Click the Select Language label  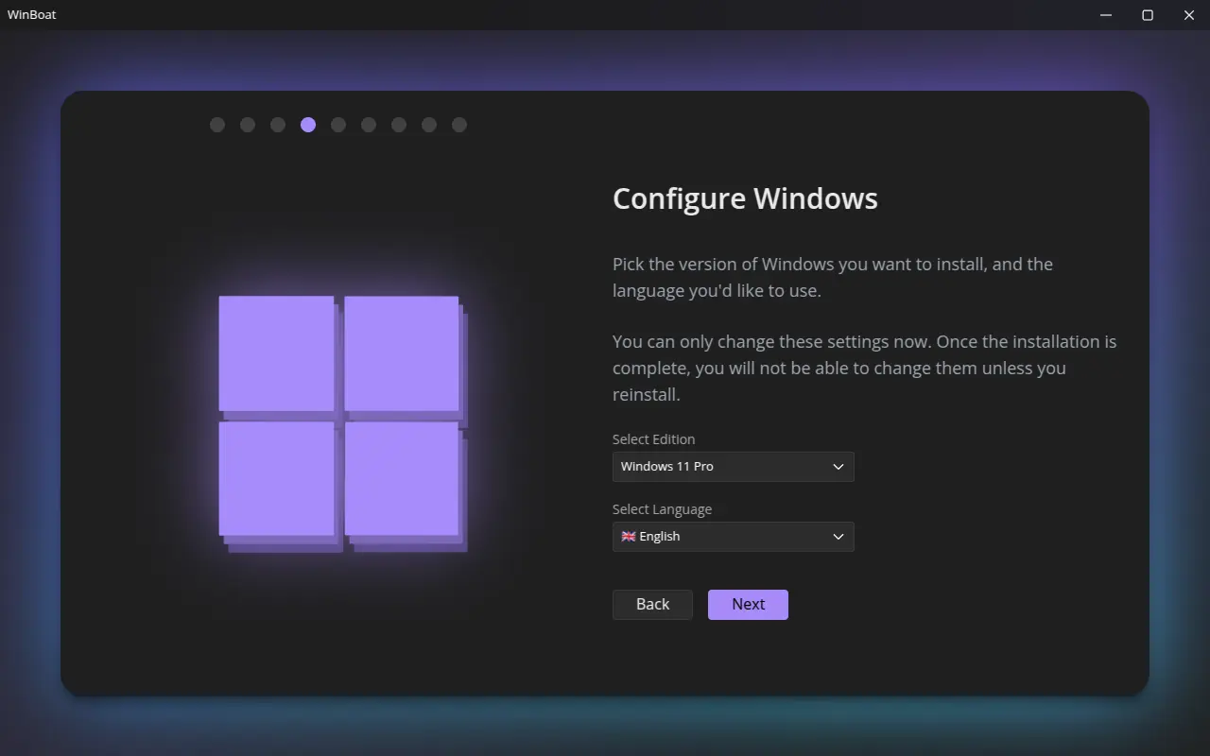tap(662, 508)
